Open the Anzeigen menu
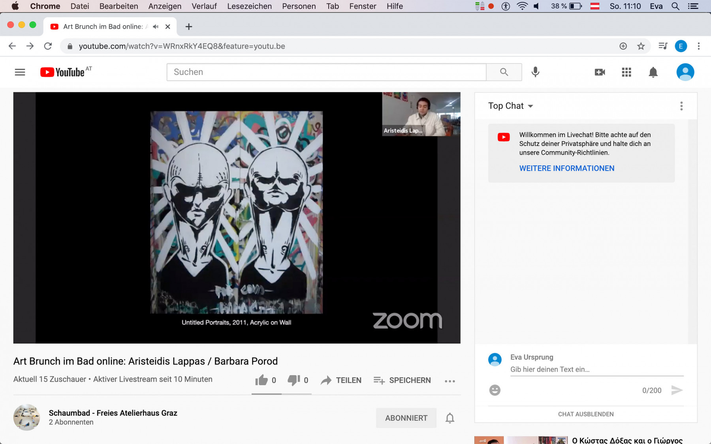The width and height of the screenshot is (711, 444). (165, 6)
